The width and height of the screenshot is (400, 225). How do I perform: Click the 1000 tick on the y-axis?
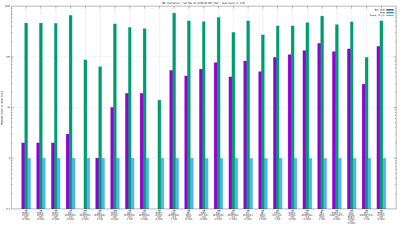7,6
